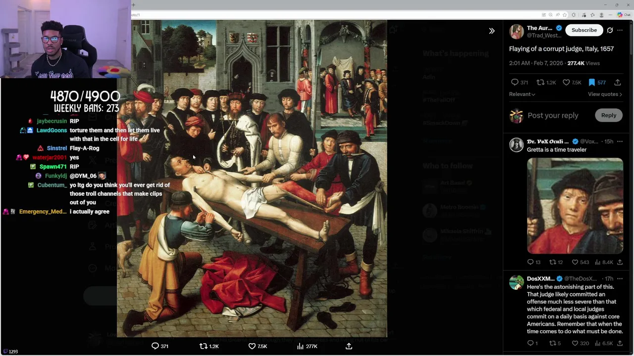Open the browser settings and more menu
This screenshot has width=634, height=356.
tap(610, 15)
